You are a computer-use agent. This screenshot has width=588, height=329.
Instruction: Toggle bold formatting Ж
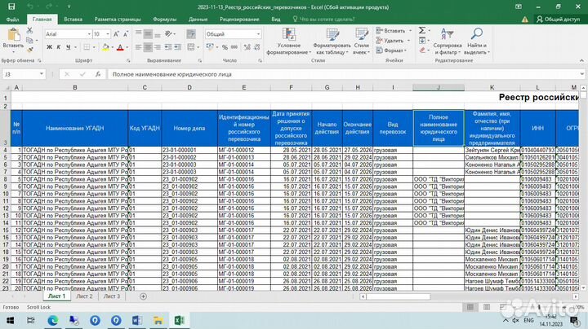pos(47,46)
